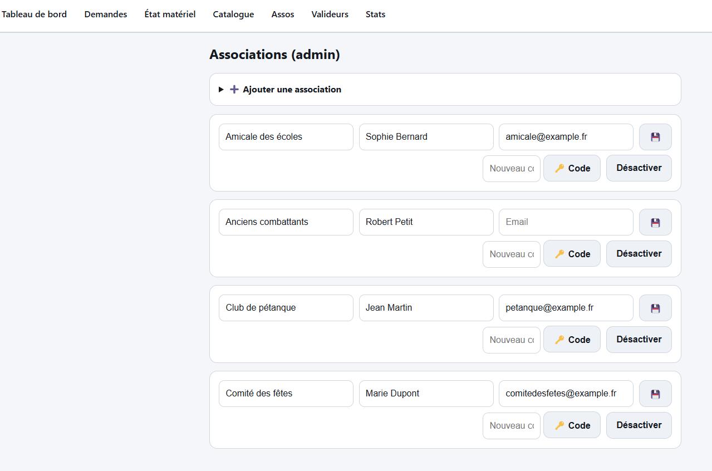Save the Club de pétanque row

click(x=655, y=308)
